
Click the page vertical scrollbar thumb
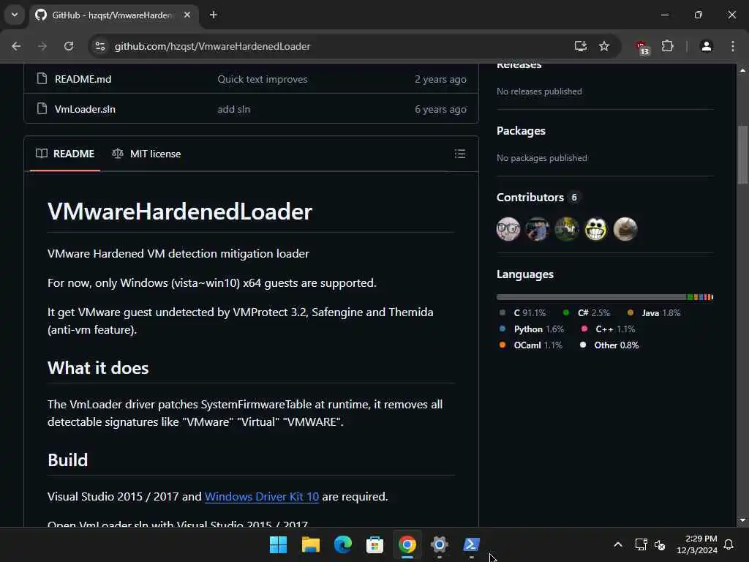click(x=742, y=154)
